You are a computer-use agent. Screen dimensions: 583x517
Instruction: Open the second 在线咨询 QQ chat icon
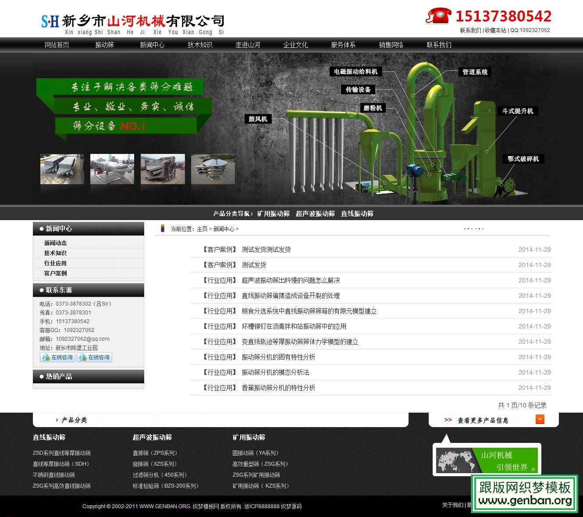click(95, 357)
